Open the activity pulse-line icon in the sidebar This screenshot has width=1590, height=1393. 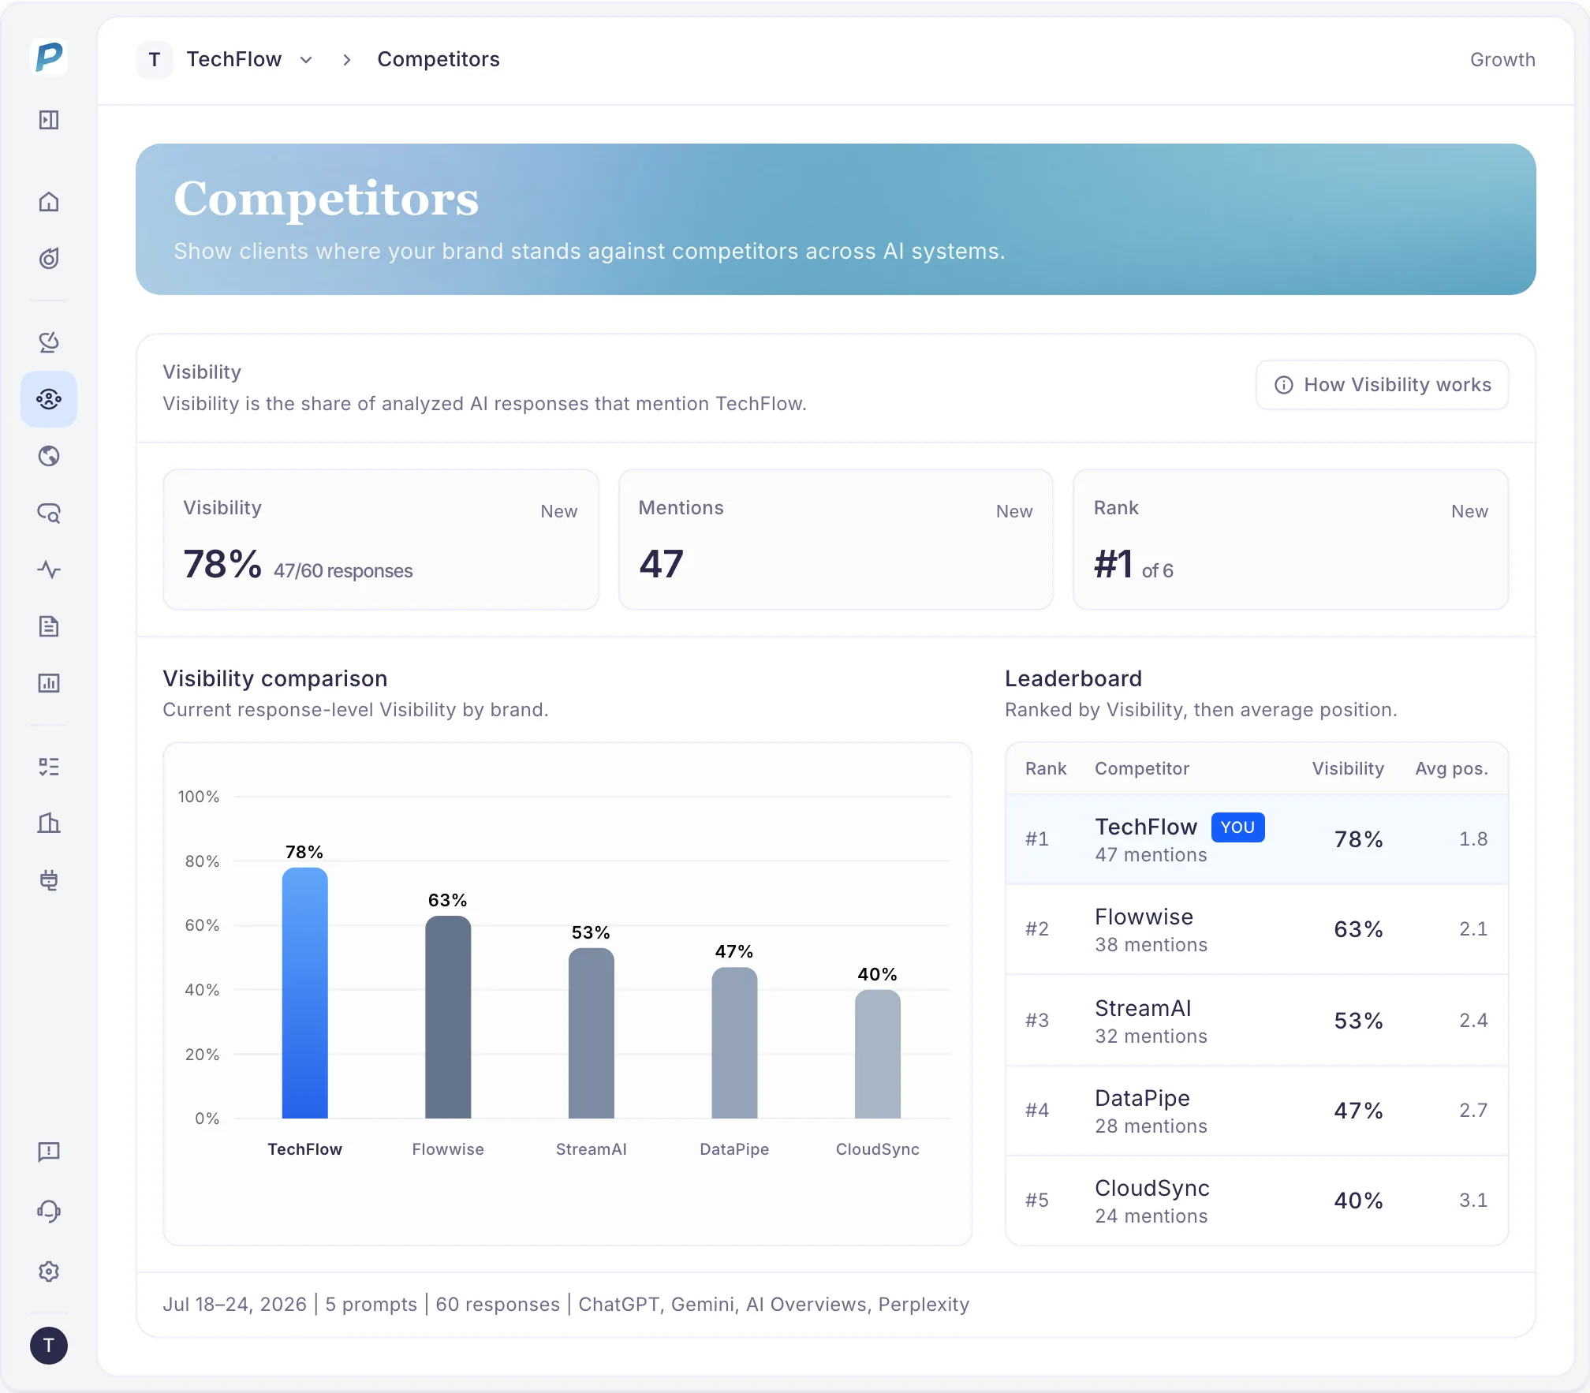click(49, 570)
